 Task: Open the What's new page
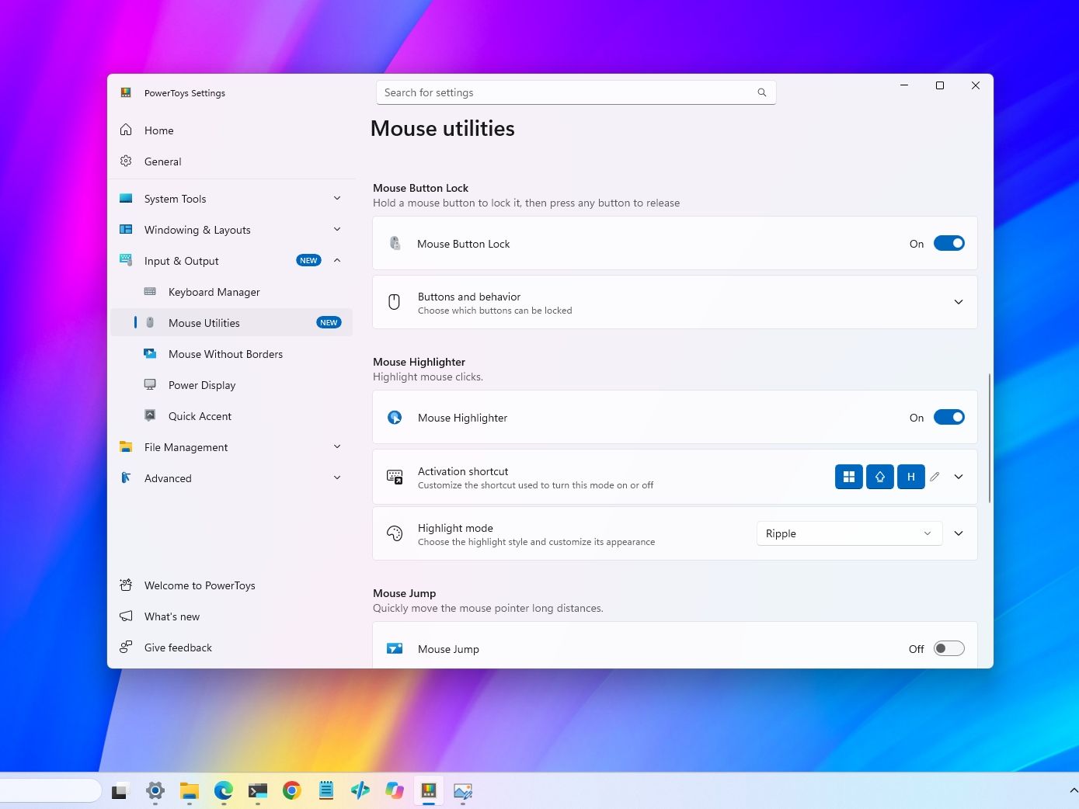click(231, 616)
